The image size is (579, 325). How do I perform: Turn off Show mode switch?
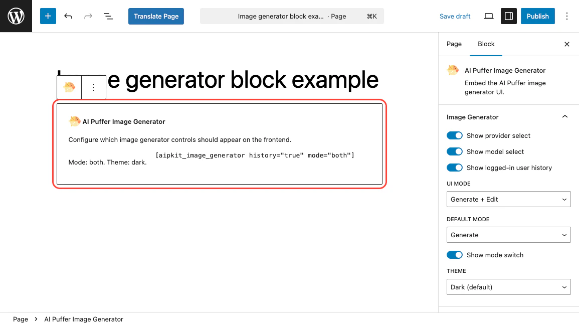[x=454, y=254]
